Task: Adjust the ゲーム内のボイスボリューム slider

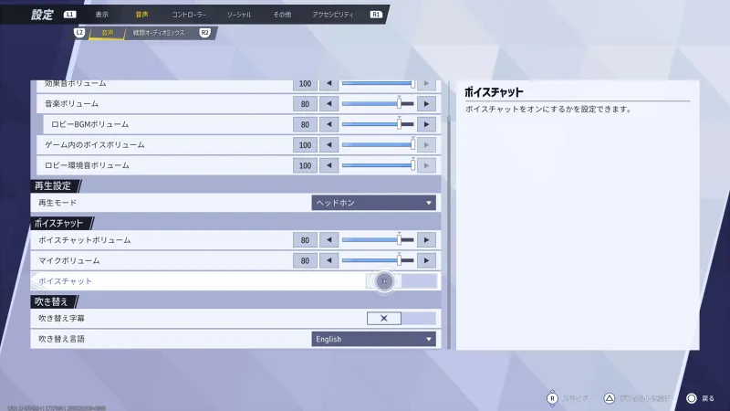Action: 378,145
